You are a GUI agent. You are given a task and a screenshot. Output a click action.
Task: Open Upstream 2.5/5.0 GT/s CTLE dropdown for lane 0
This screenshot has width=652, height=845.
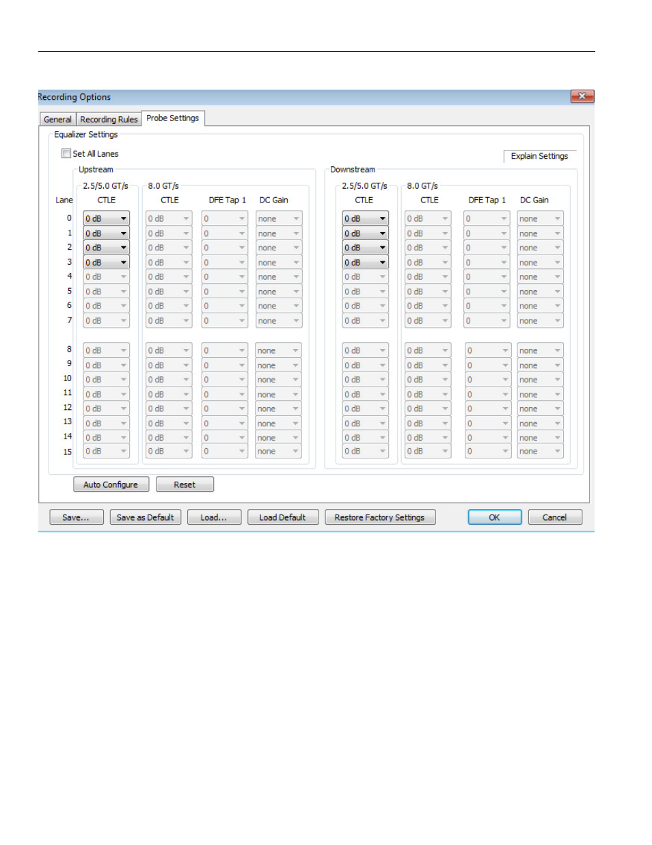pos(107,219)
